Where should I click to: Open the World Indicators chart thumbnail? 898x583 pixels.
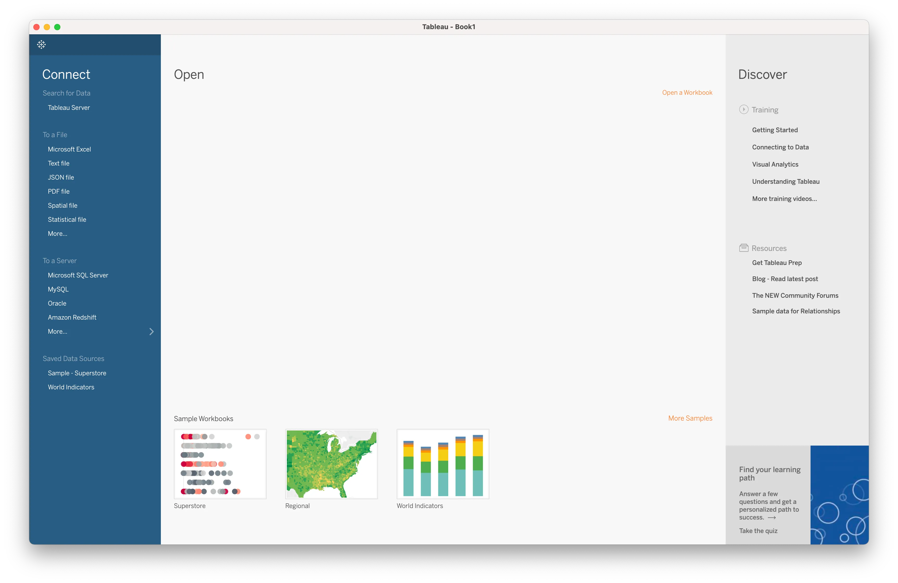(442, 464)
